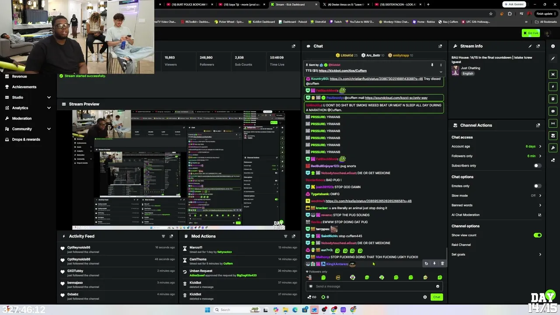Screen dimensions: 560x315
Task: Open Chrome extensions puzzle icon
Action: (510, 14)
